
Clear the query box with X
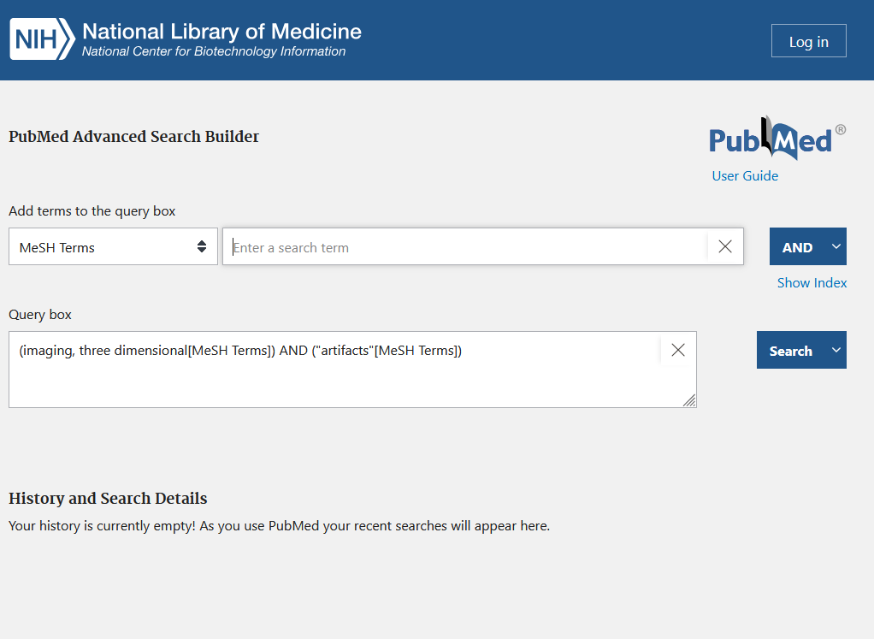point(678,350)
